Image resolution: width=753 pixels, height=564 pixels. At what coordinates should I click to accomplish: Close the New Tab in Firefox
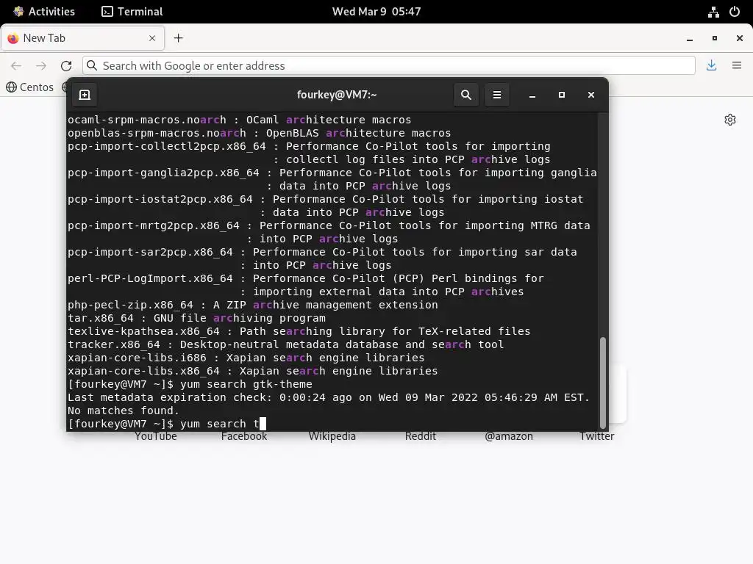coord(152,38)
